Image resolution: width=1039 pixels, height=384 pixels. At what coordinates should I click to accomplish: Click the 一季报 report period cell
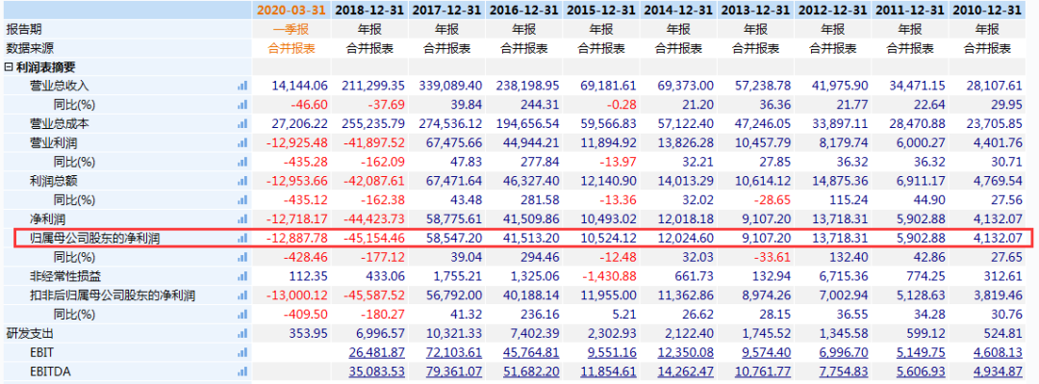[291, 29]
